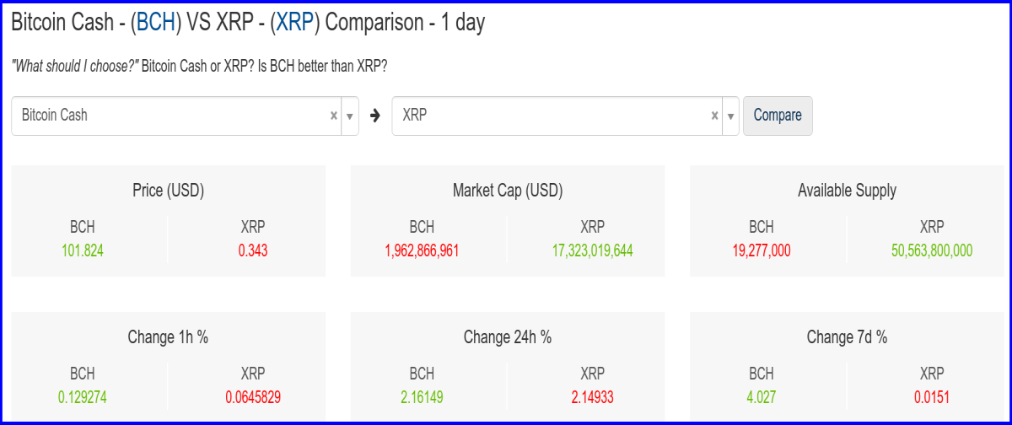
Task: Click BCH available supply 19,277,000
Action: coord(761,250)
